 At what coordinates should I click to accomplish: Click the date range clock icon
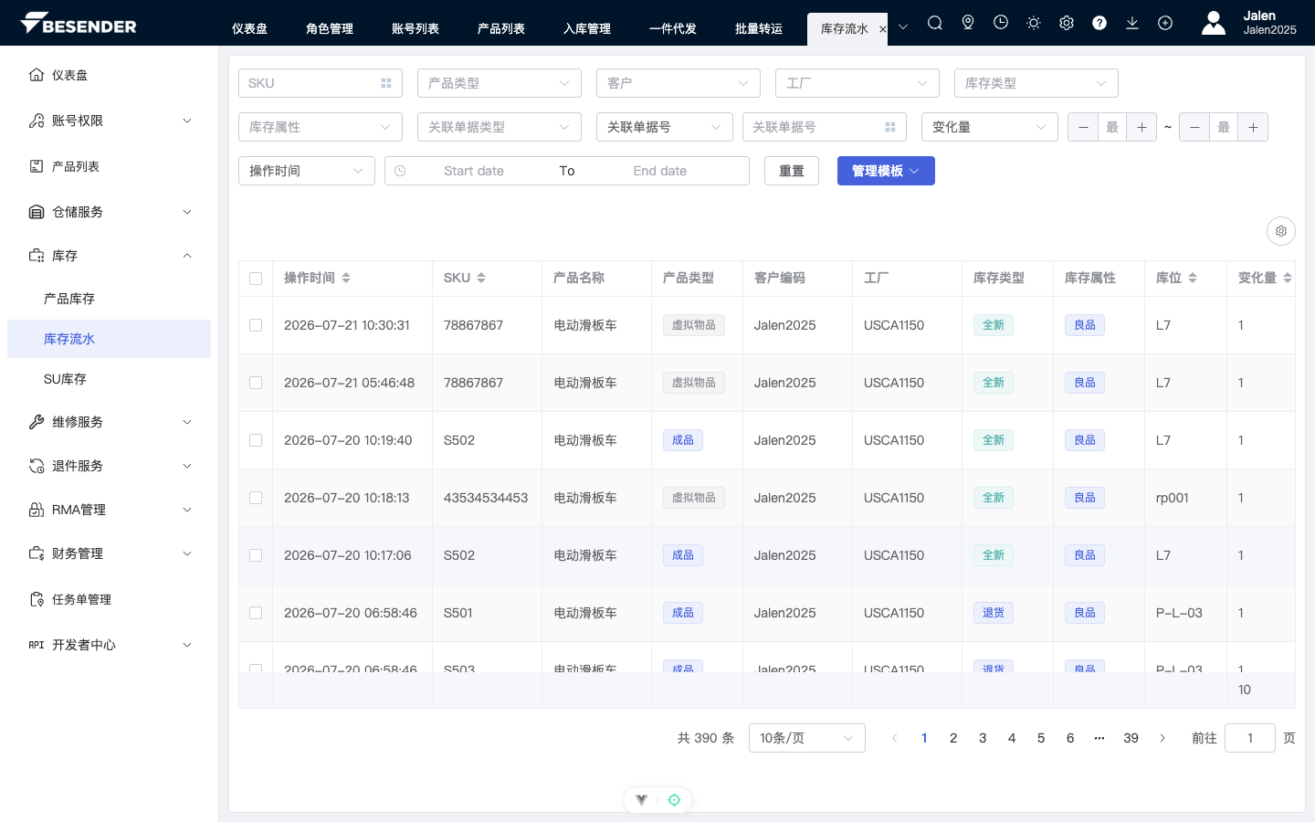tap(400, 171)
